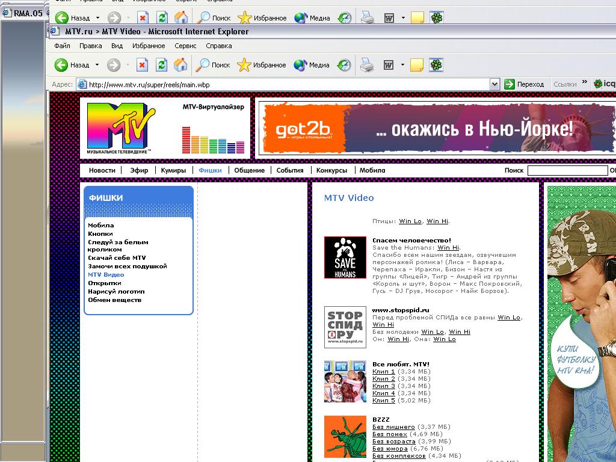Click the Переход go button
Image resolution: width=616 pixels, height=462 pixels.
click(525, 85)
